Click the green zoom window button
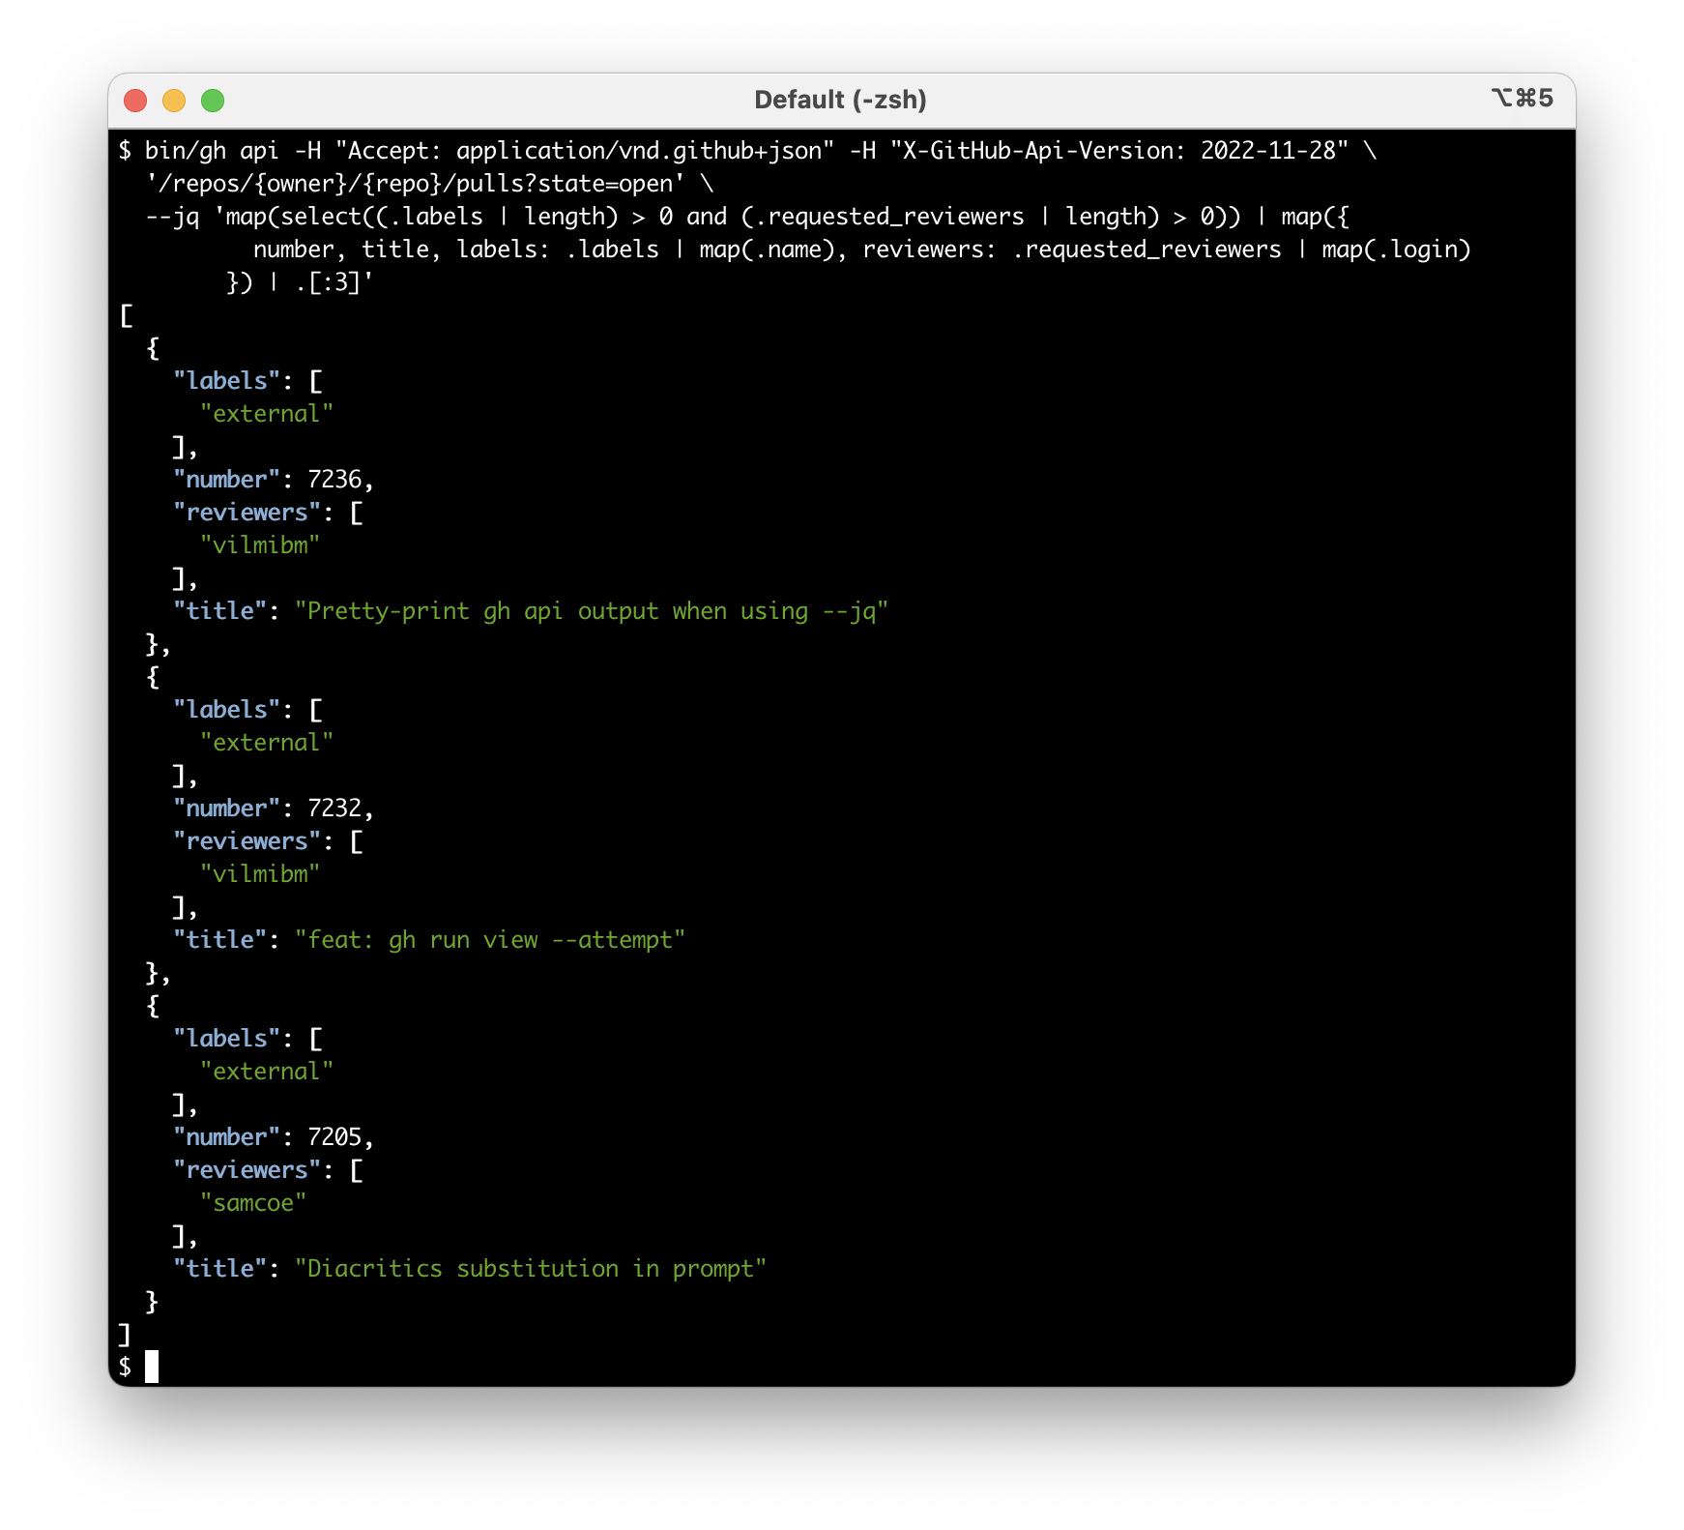The width and height of the screenshot is (1684, 1530). click(213, 101)
